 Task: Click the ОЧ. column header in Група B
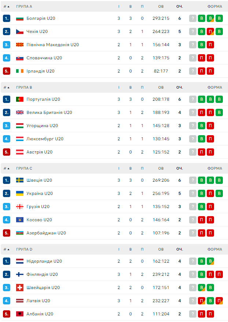click(x=179, y=88)
